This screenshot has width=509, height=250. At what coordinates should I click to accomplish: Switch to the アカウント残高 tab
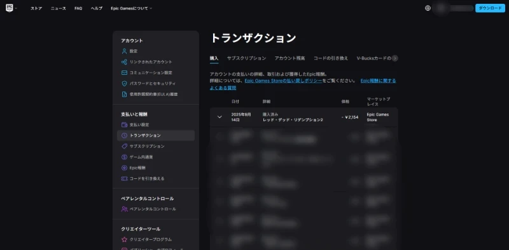coord(290,58)
